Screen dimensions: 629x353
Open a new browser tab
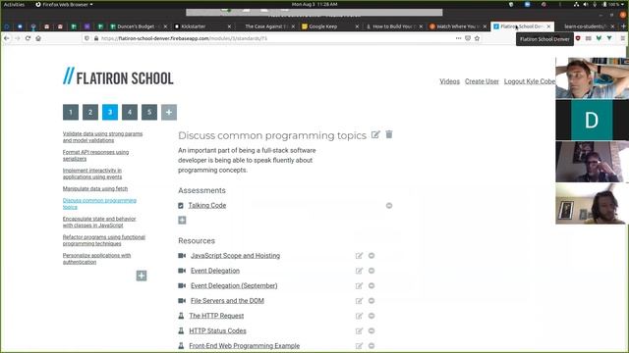click(x=623, y=26)
